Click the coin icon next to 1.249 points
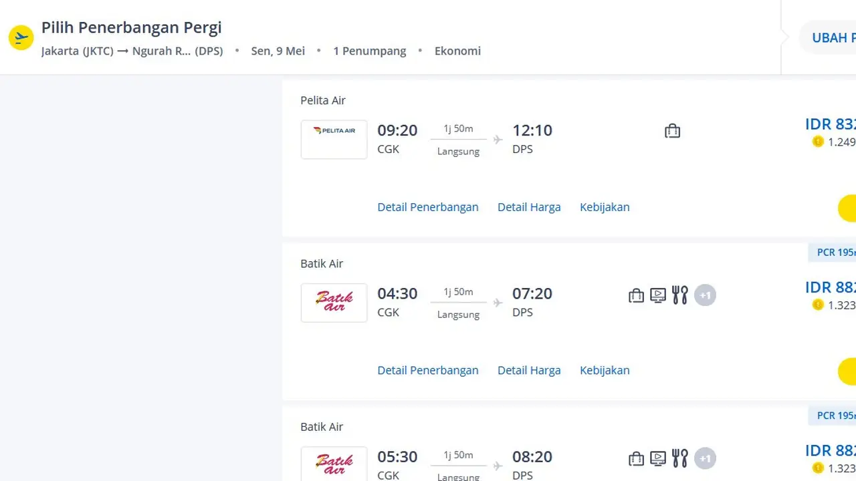Screen dimensions: 856x481 click(818, 142)
